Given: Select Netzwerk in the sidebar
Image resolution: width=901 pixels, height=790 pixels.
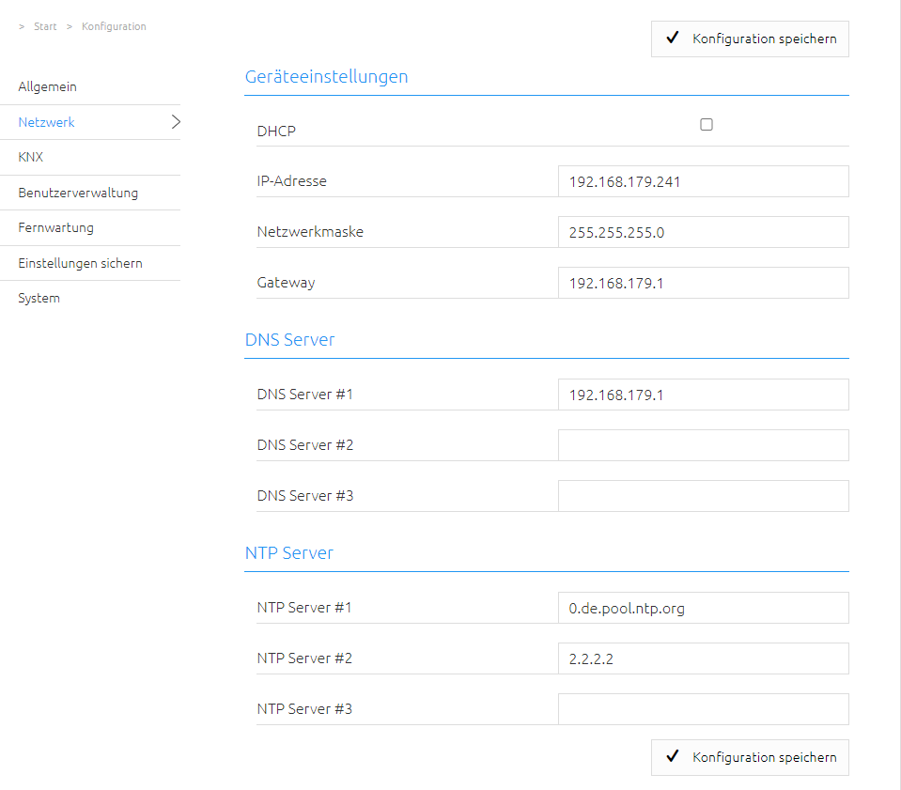Looking at the screenshot, I should point(47,122).
